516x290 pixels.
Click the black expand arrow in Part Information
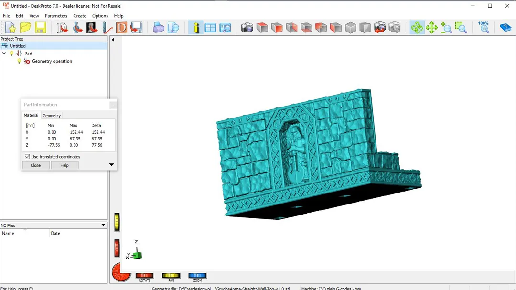111,165
